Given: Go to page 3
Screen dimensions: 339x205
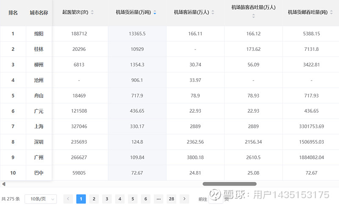Looking at the screenshot, I should click(107, 199).
